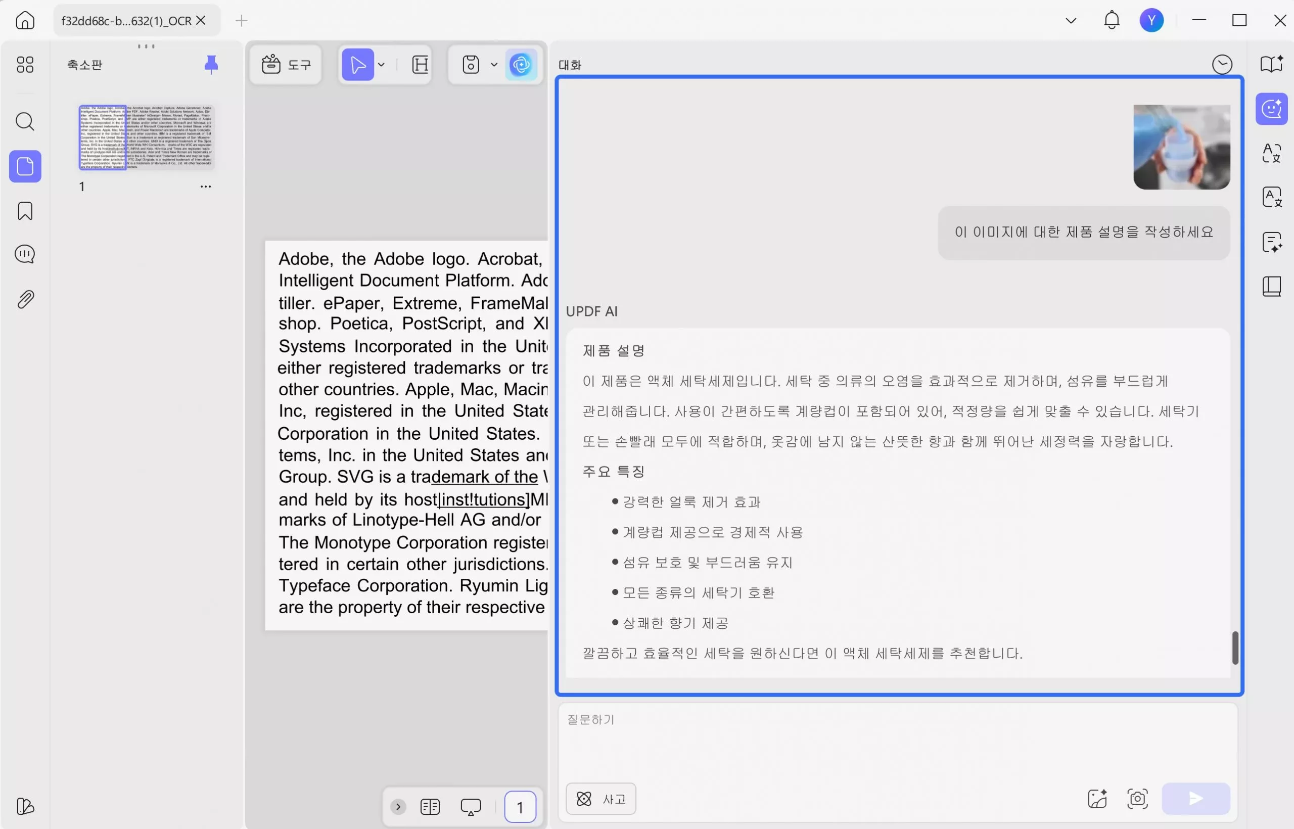Open the search panel magnifier
The width and height of the screenshot is (1294, 829).
tap(25, 122)
